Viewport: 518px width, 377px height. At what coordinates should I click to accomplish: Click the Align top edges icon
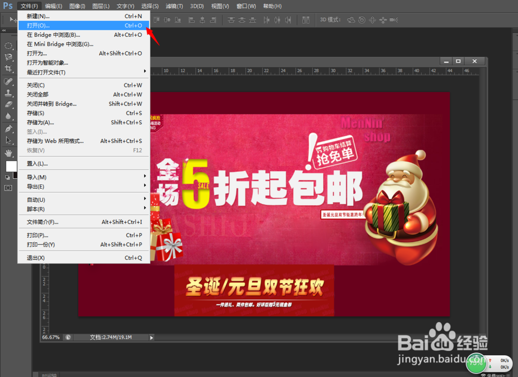pos(156,20)
